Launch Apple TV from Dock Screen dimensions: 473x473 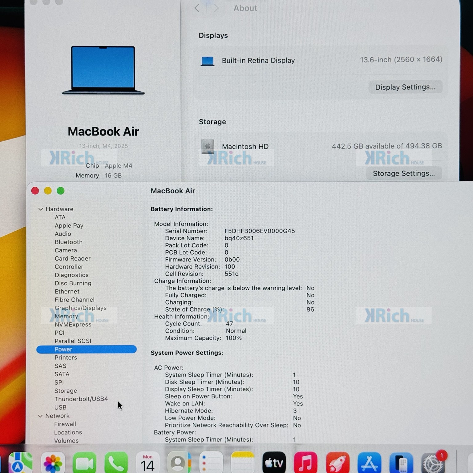tap(274, 462)
